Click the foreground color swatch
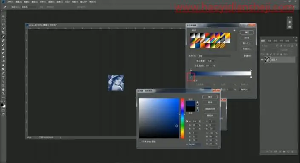The width and height of the screenshot is (300, 163). point(2,104)
